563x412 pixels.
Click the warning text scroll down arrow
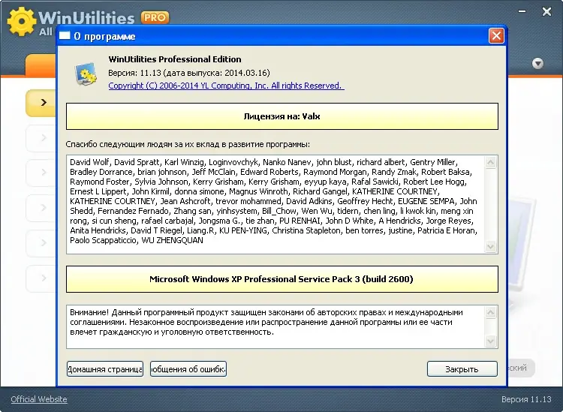coord(490,341)
